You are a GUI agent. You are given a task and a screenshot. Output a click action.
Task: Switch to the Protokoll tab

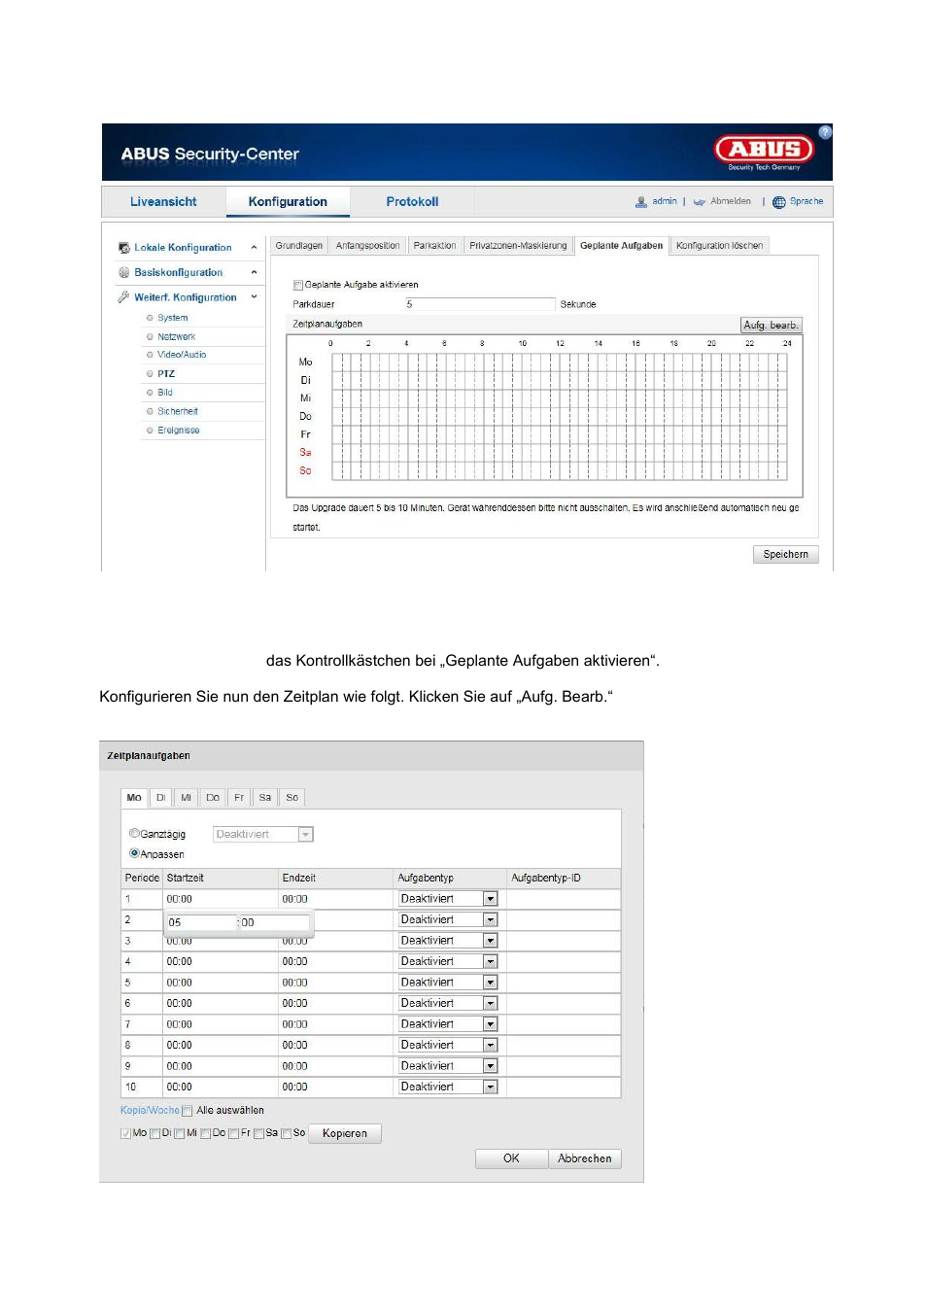412,202
